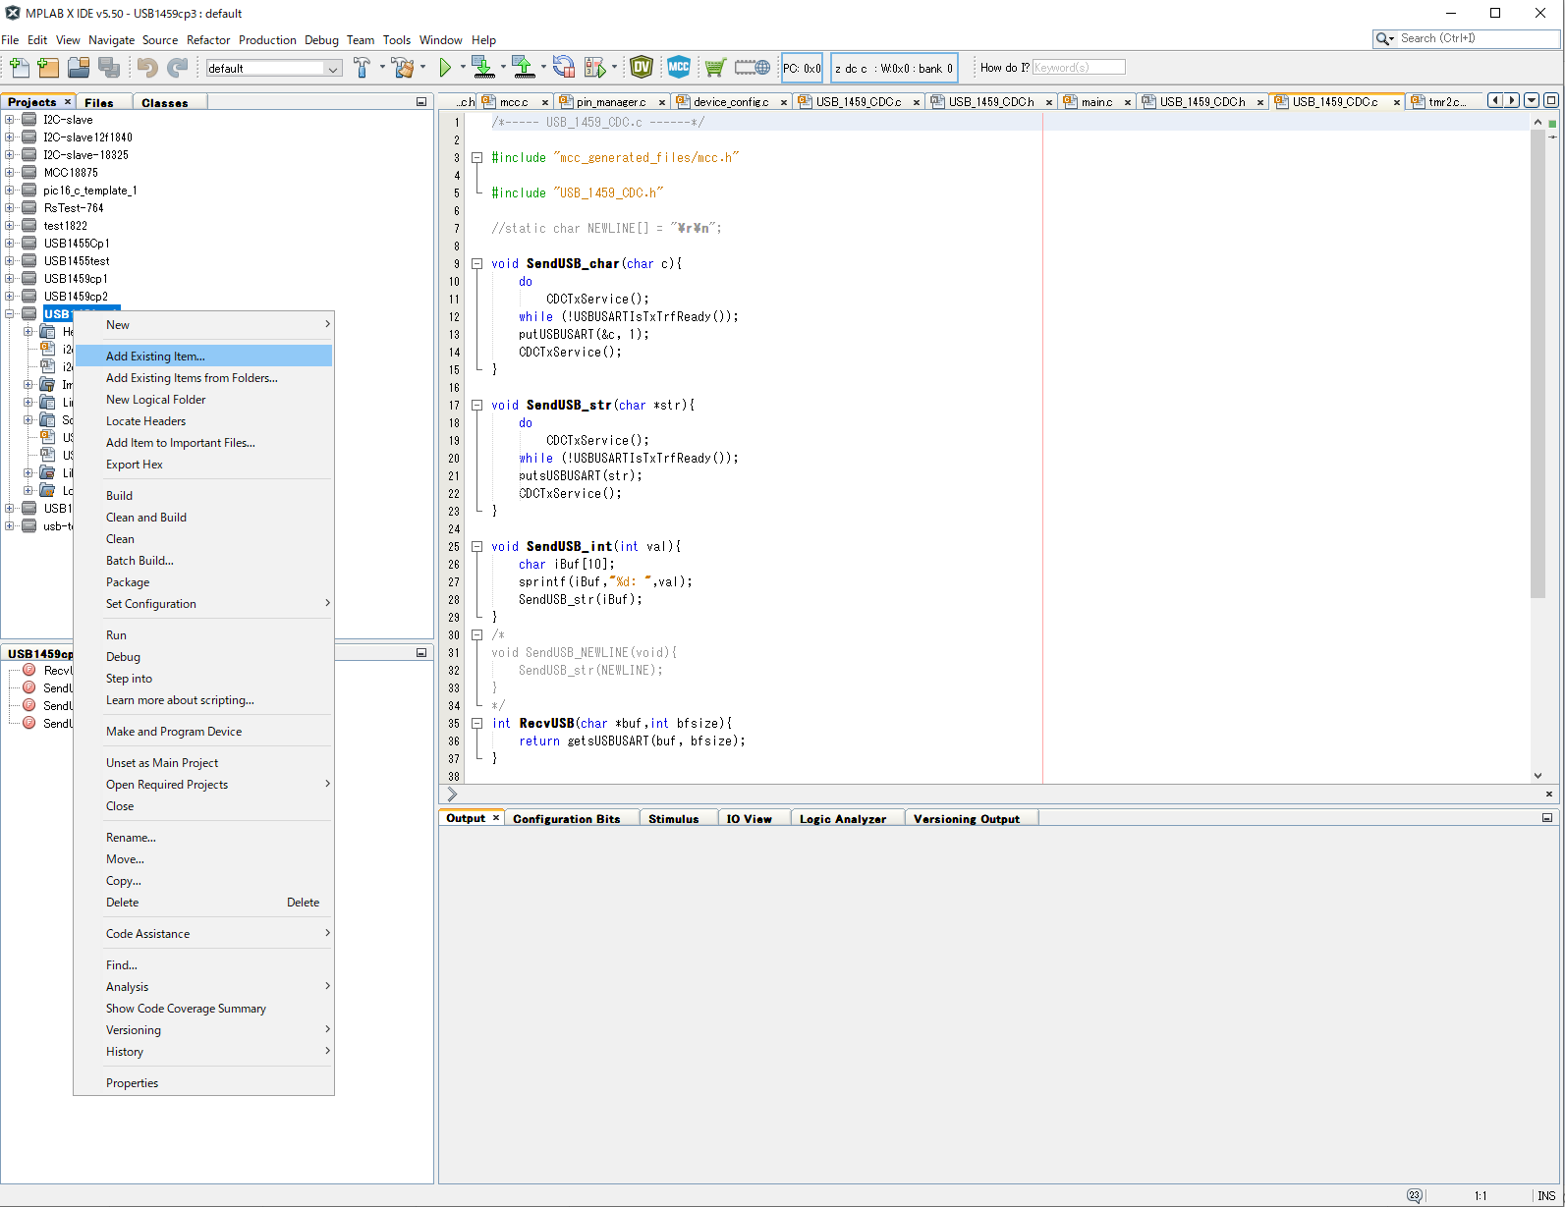Viewport: 1565px width, 1207px height.
Task: Click the Debug Project icon
Action: (595, 67)
